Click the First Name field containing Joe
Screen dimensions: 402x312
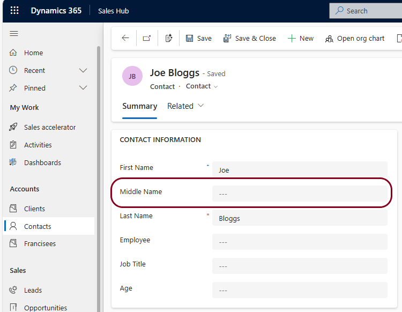[x=300, y=169]
